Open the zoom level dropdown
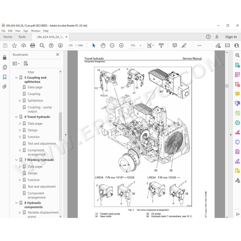 (140, 45)
